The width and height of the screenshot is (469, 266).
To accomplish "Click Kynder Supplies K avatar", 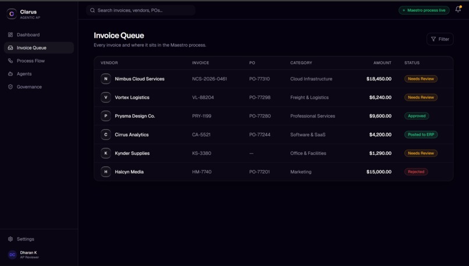I will pyautogui.click(x=105, y=153).
